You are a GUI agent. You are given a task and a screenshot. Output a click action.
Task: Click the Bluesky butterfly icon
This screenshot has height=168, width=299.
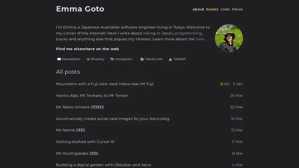(x=88, y=59)
